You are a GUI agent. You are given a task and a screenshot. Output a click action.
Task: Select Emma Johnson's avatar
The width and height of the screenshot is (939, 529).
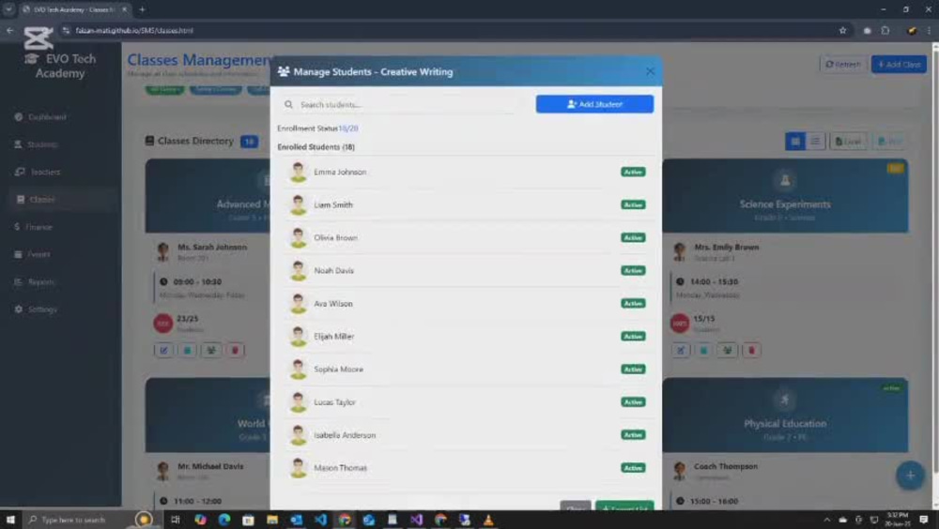(298, 173)
